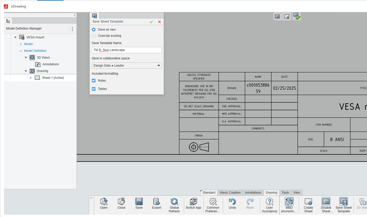Viewport: 367px width, 217px height.
Task: Click the Save Template Name field
Action: pos(127,50)
